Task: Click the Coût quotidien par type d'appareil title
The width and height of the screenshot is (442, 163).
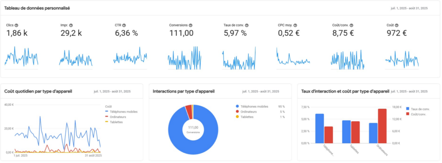Action: coord(38,91)
